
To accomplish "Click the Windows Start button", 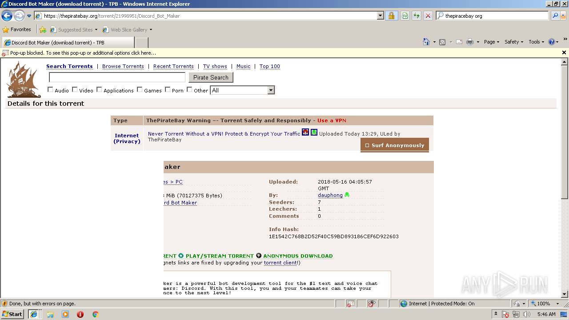I will tap(12, 314).
